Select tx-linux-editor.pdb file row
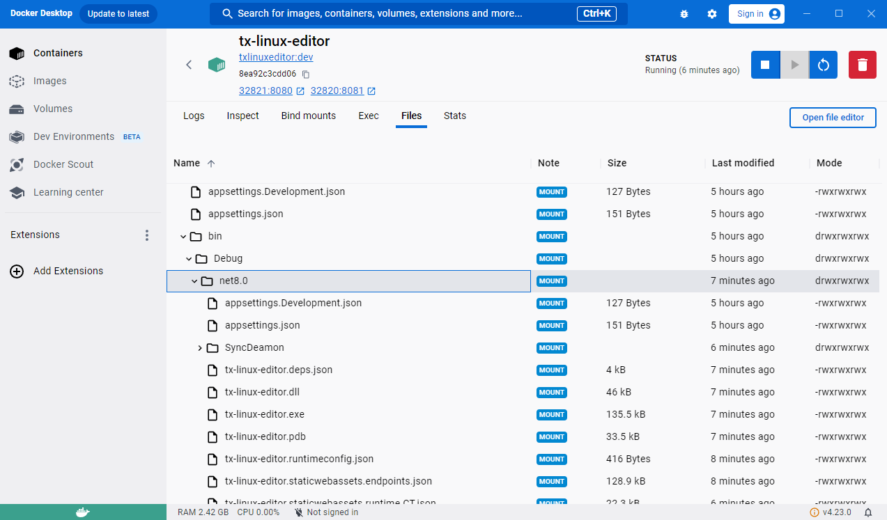Image resolution: width=887 pixels, height=520 pixels. [x=523, y=437]
